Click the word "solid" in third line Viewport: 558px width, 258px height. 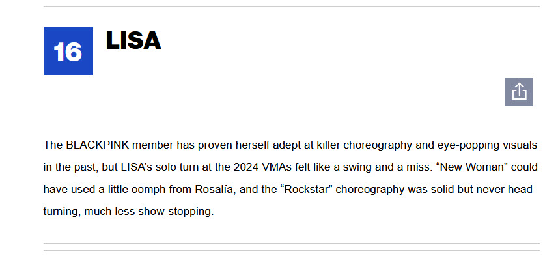[x=443, y=190]
